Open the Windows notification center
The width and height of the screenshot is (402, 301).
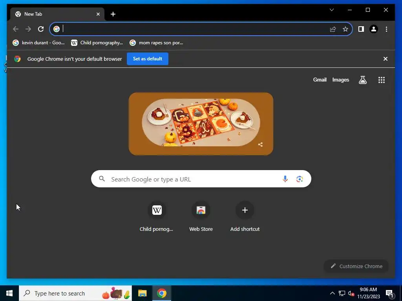point(389,293)
